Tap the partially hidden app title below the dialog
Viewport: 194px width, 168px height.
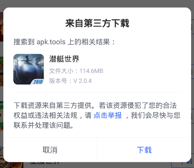45,163
